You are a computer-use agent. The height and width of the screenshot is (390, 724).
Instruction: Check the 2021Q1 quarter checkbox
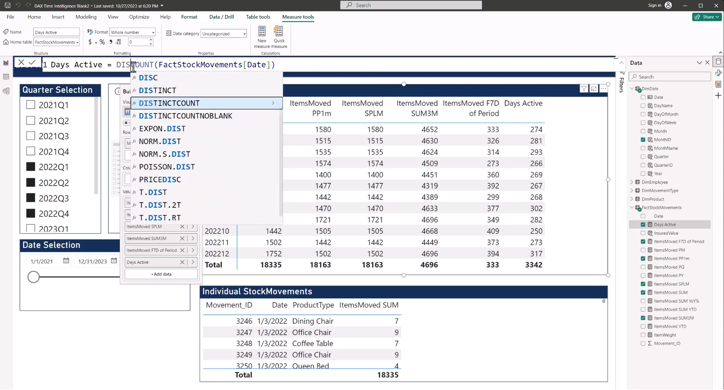pos(31,105)
